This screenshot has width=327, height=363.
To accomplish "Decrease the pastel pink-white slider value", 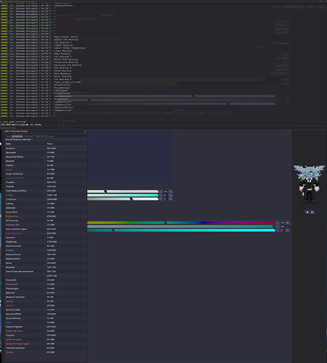I will click(x=161, y=192).
